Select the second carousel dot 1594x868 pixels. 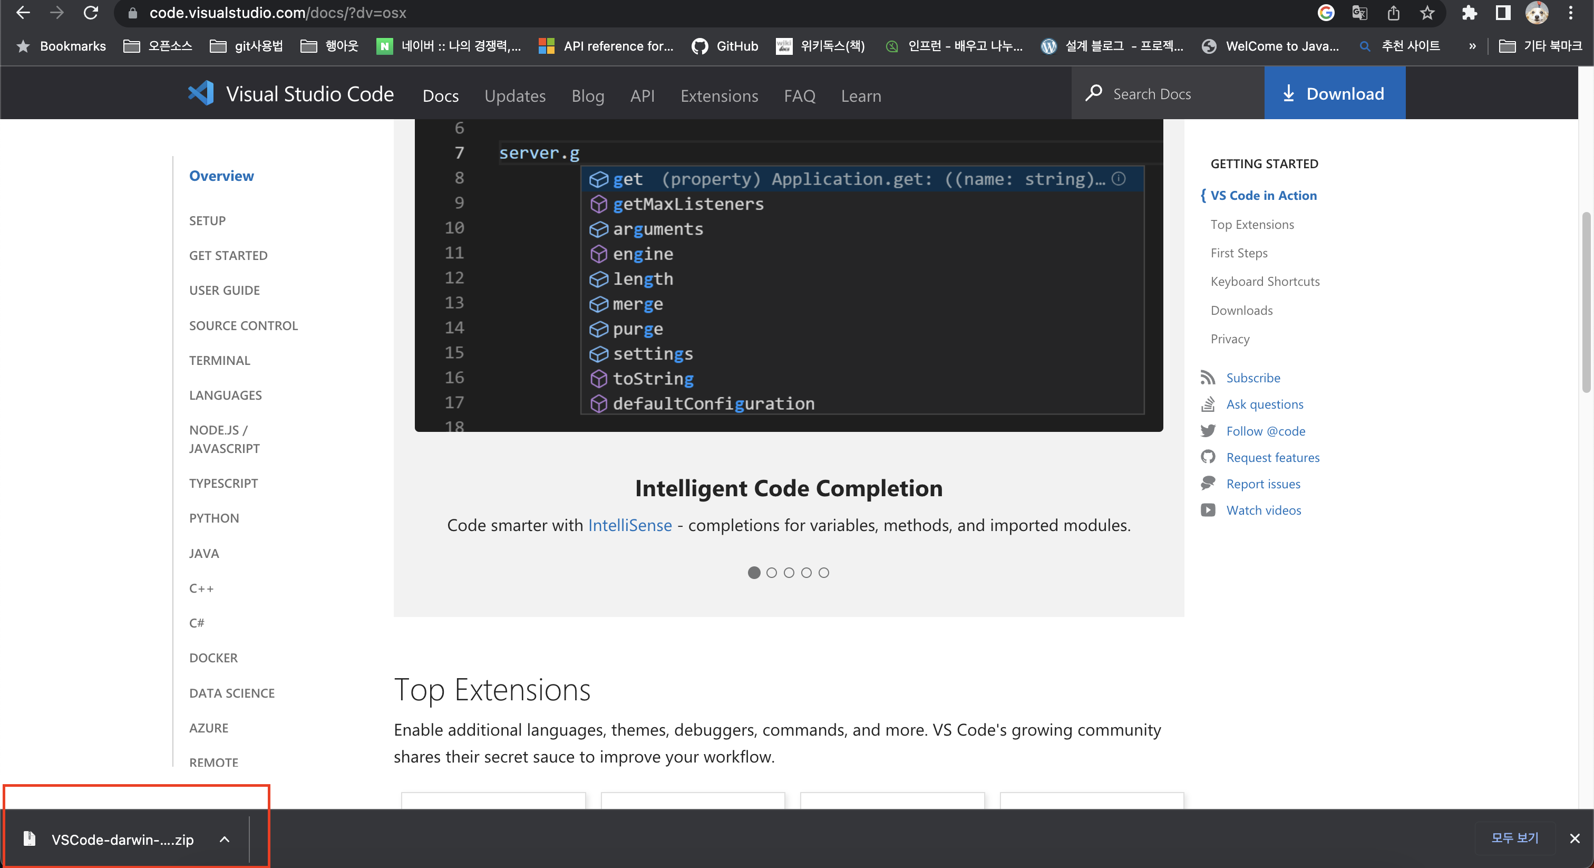point(771,573)
